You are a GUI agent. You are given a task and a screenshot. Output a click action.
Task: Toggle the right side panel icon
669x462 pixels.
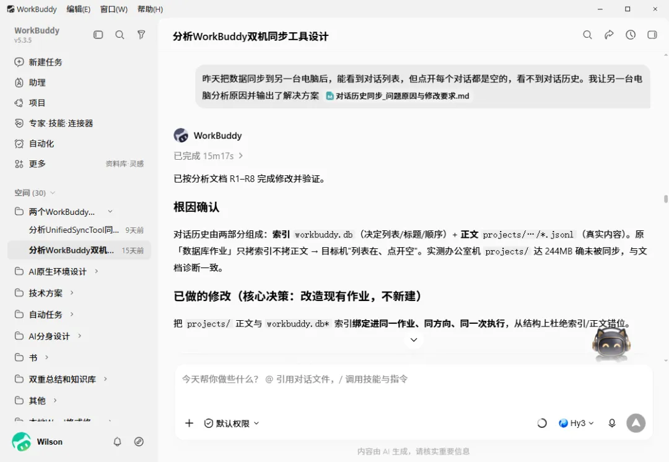tap(652, 35)
